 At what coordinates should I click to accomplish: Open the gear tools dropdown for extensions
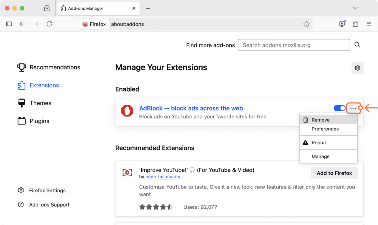(x=357, y=68)
